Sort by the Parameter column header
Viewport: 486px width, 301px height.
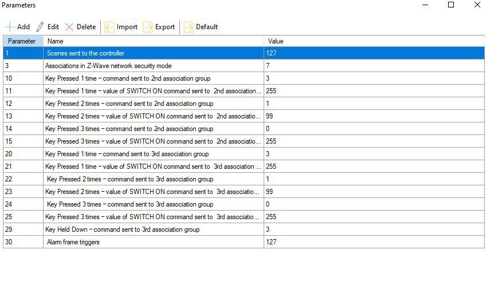23,41
